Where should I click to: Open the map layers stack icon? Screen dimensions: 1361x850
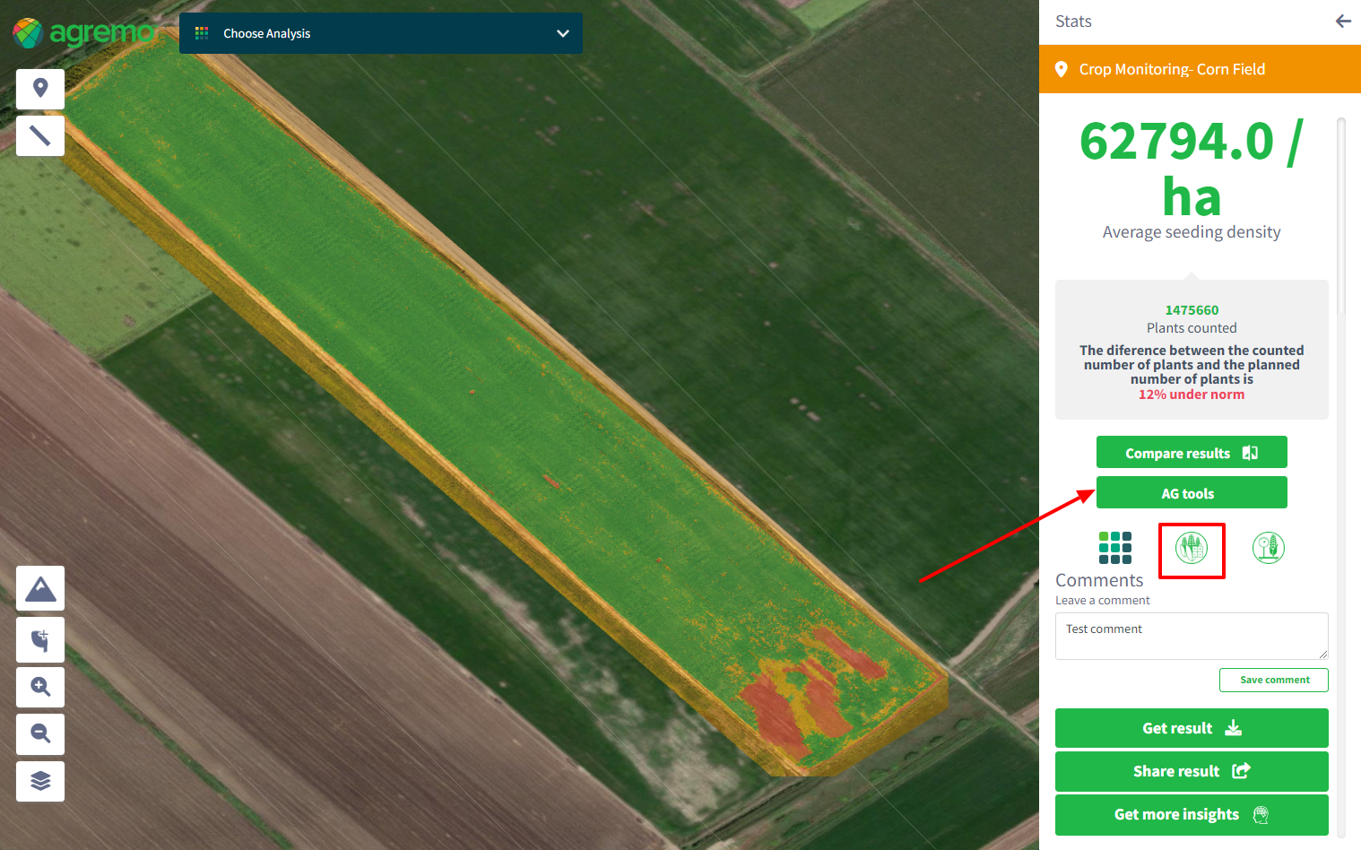(x=40, y=781)
